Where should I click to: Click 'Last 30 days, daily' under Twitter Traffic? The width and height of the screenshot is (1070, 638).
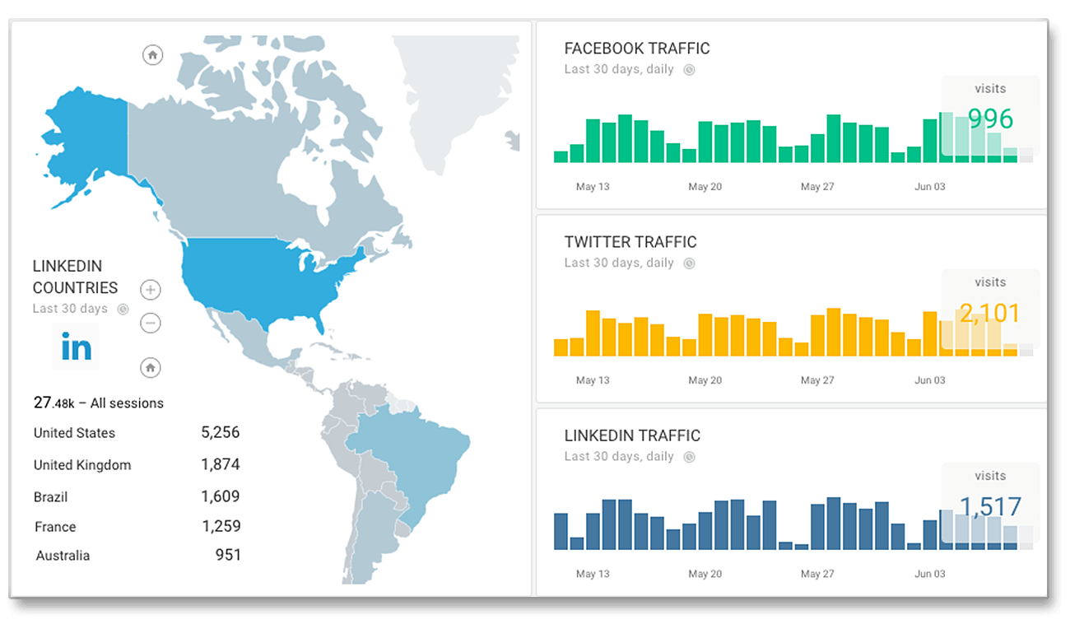(619, 263)
